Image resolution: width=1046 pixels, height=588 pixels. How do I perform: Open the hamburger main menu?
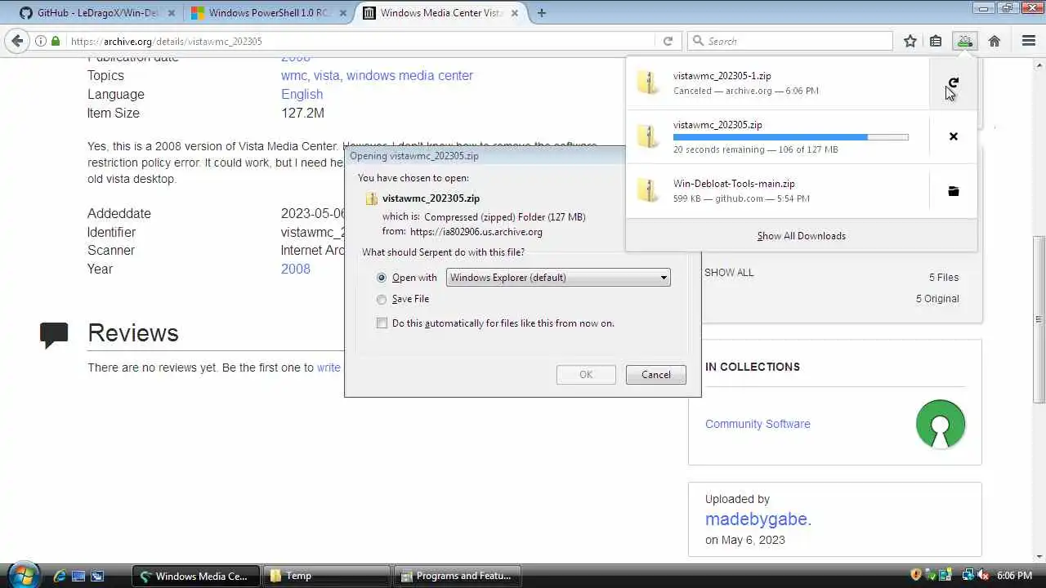[1029, 41]
